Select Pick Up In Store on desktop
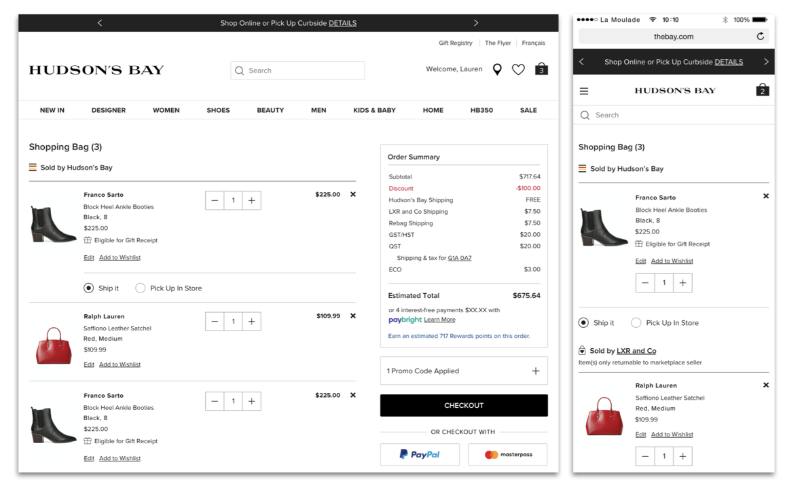800x490 pixels. 141,288
